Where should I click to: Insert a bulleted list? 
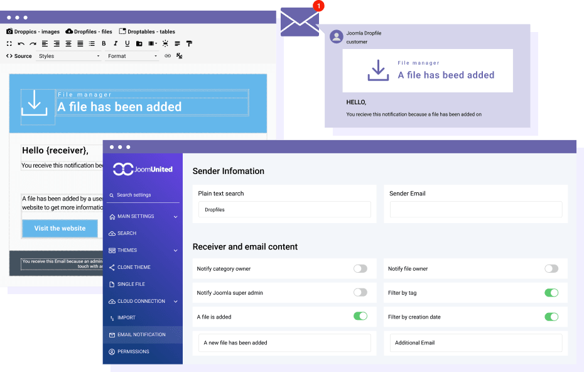coord(92,44)
